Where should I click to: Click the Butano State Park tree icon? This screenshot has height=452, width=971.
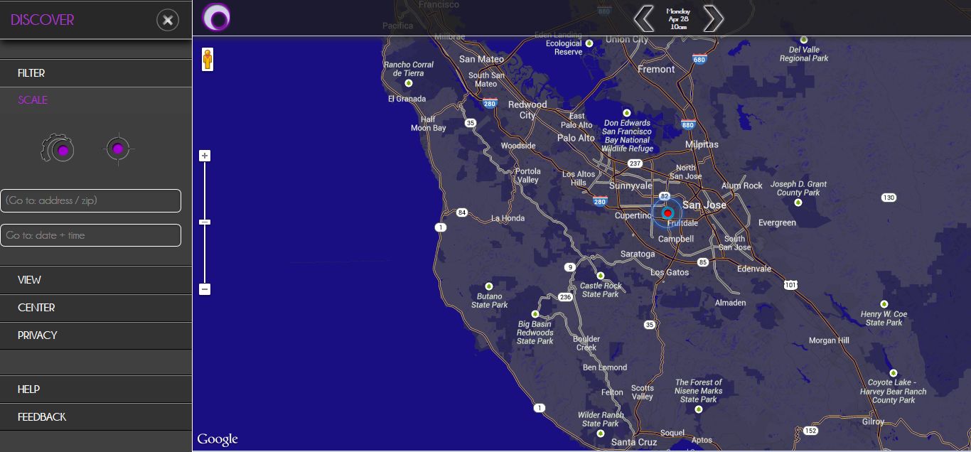pyautogui.click(x=489, y=286)
